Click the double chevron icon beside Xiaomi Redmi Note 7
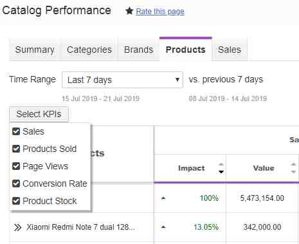This screenshot has height=244, width=299. pyautogui.click(x=17, y=227)
